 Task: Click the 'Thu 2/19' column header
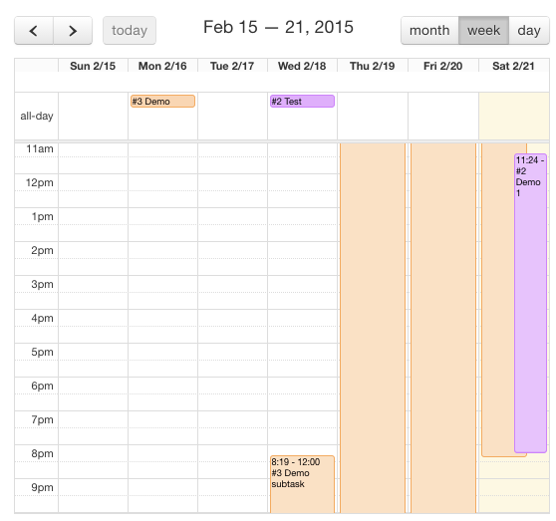[373, 66]
